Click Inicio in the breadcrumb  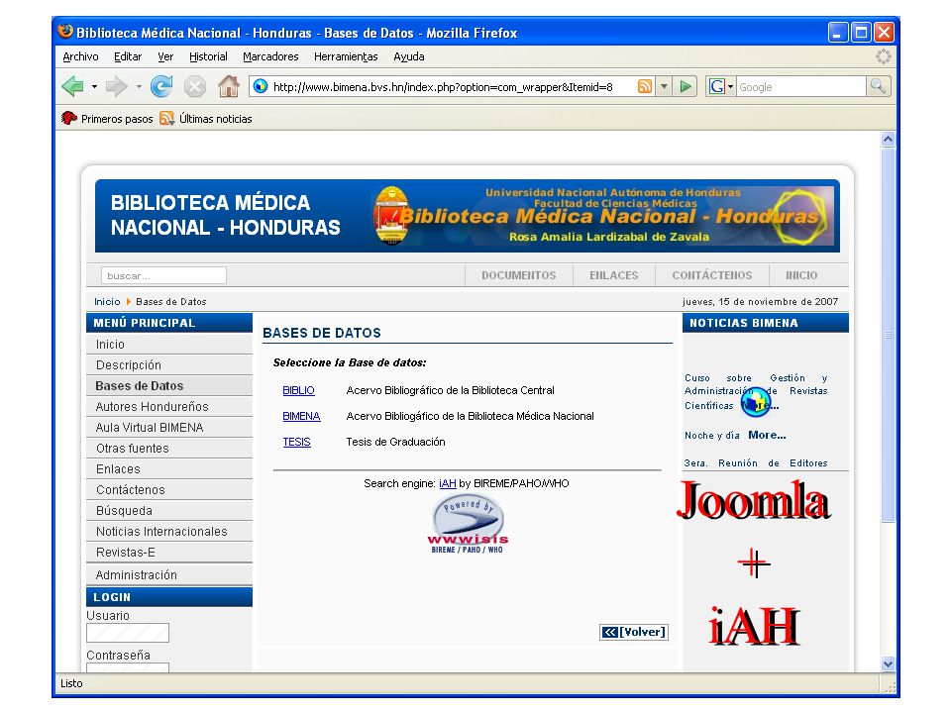pyautogui.click(x=107, y=301)
